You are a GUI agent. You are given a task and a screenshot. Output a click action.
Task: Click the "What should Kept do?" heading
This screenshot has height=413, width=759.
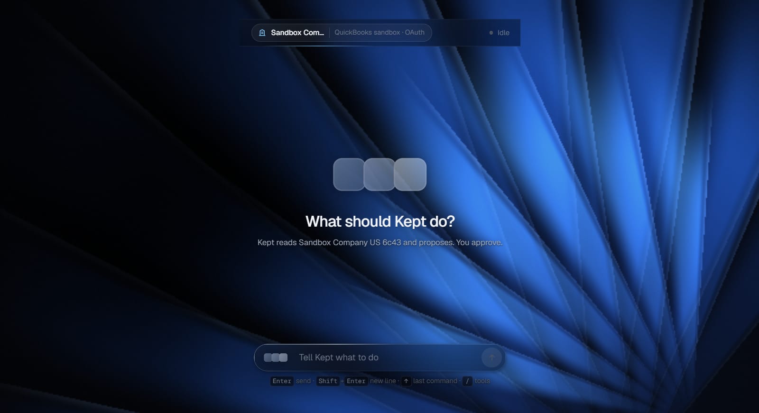380,221
